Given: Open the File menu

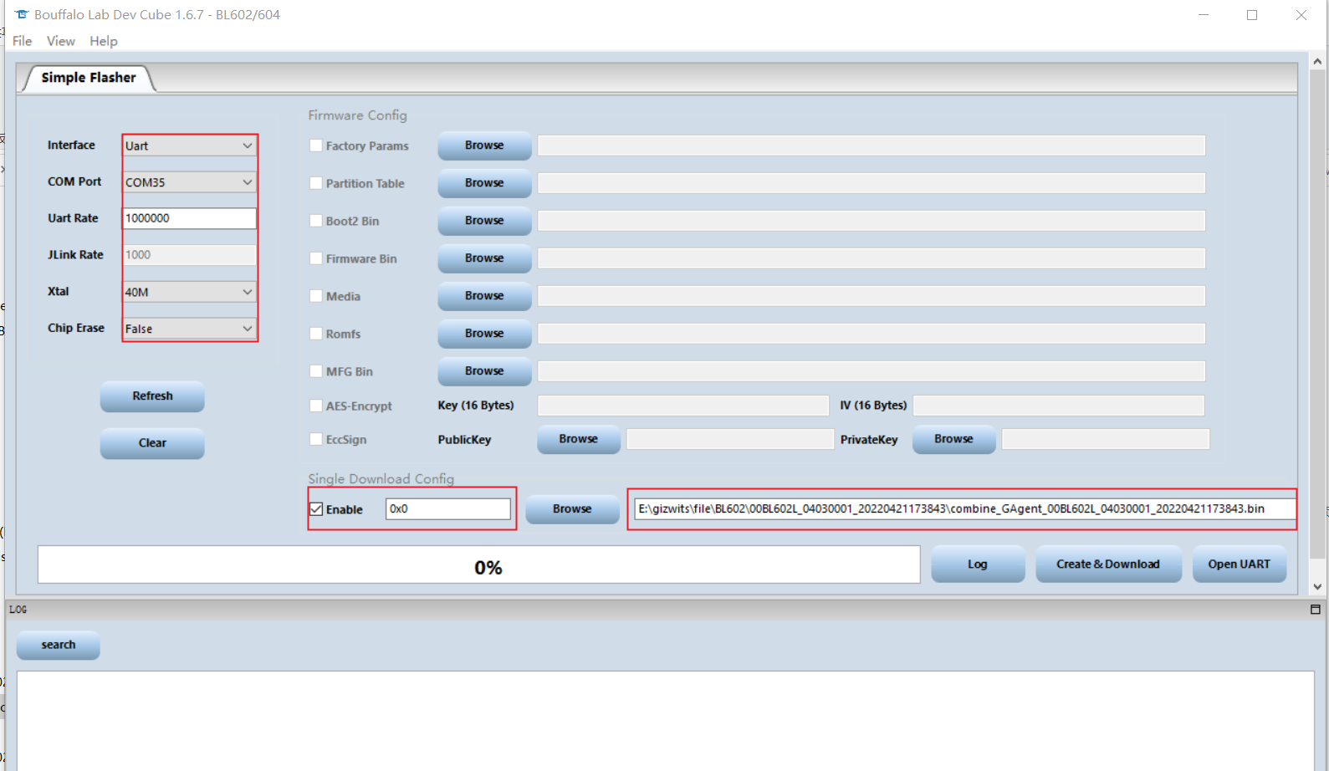Looking at the screenshot, I should 22,41.
